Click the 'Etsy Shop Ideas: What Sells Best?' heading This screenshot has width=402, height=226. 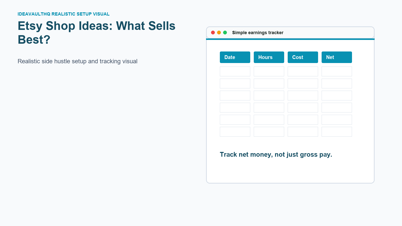pyautogui.click(x=96, y=33)
